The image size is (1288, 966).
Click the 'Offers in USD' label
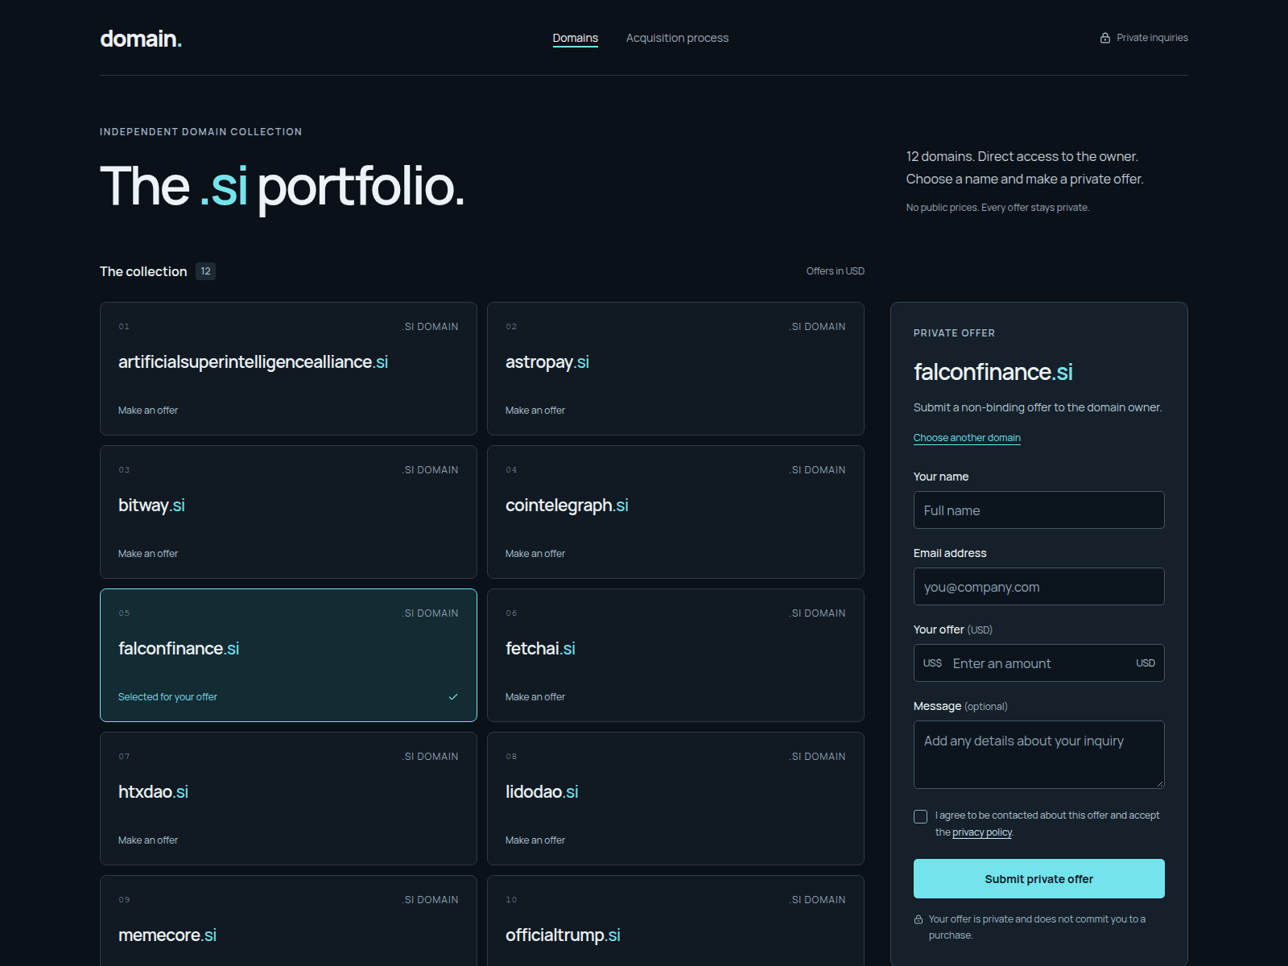point(836,271)
